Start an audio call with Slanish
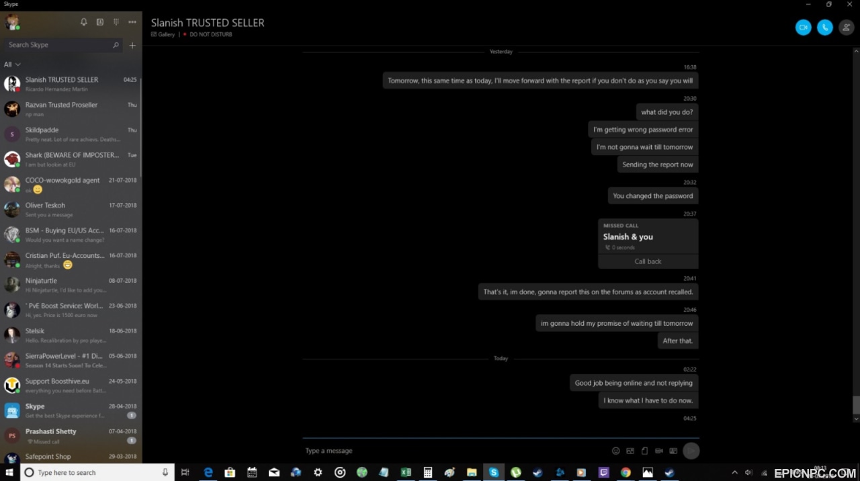 [x=825, y=28]
